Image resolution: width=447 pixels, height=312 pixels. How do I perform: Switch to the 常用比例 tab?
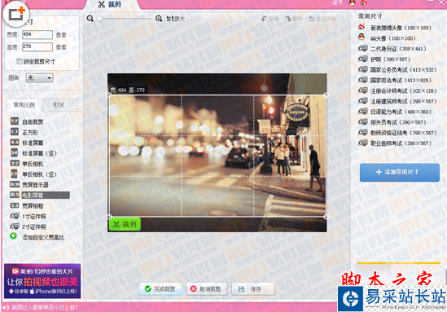coord(24,105)
